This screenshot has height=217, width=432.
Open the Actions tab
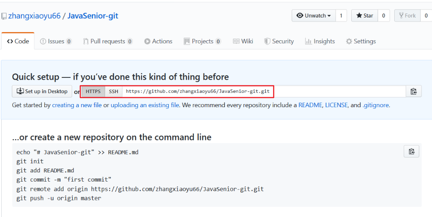point(158,41)
